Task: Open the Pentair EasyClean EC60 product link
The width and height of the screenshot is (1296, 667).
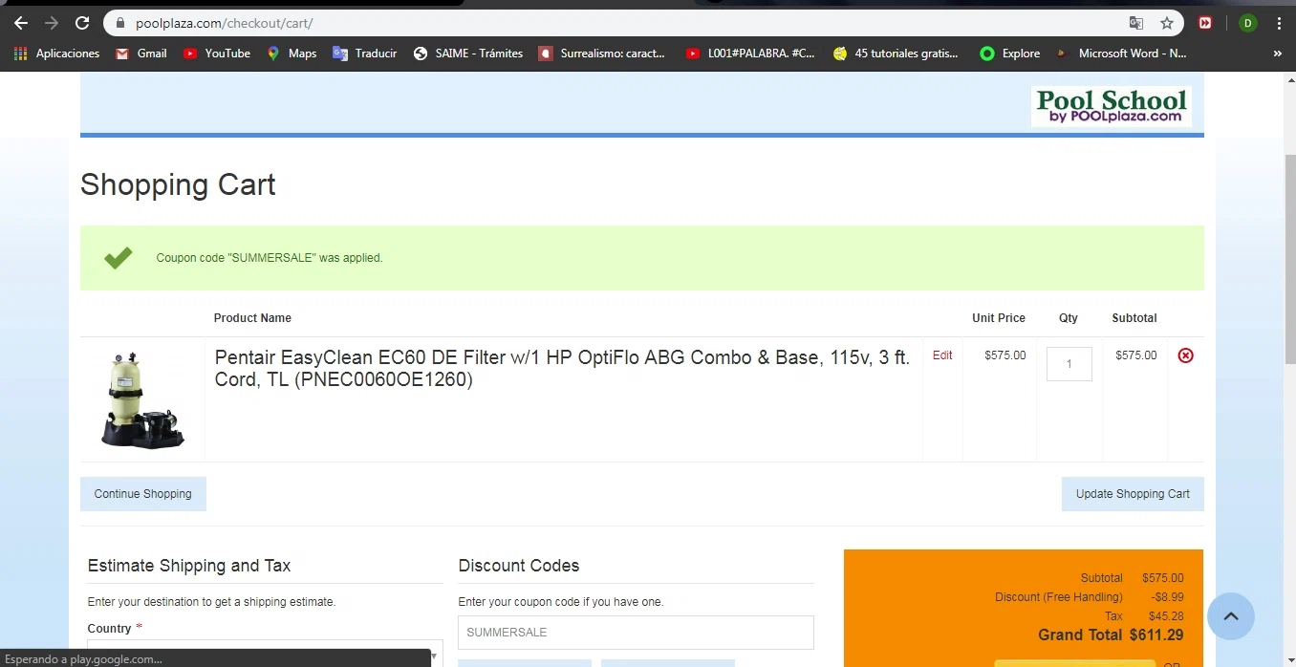Action: (562, 369)
